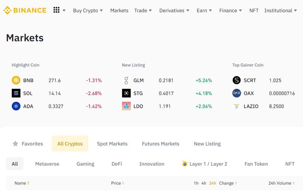Click the ADA coin icon

coord(16,106)
